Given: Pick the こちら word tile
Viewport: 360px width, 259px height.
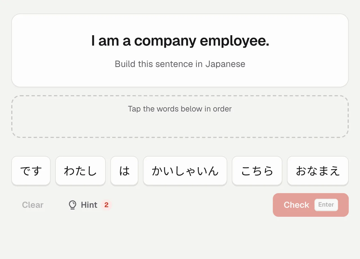Looking at the screenshot, I should tap(257, 171).
